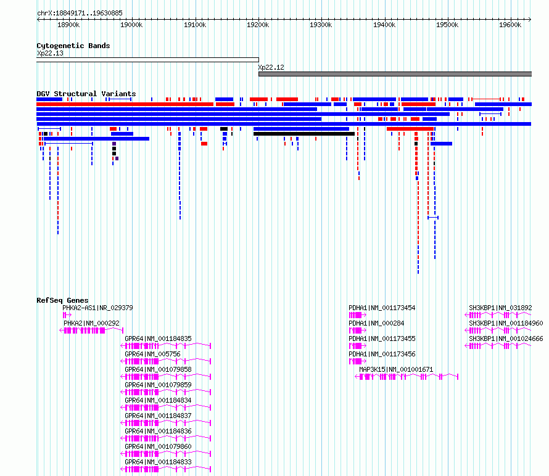Click the PHKA2 gene model glyph

click(91, 330)
